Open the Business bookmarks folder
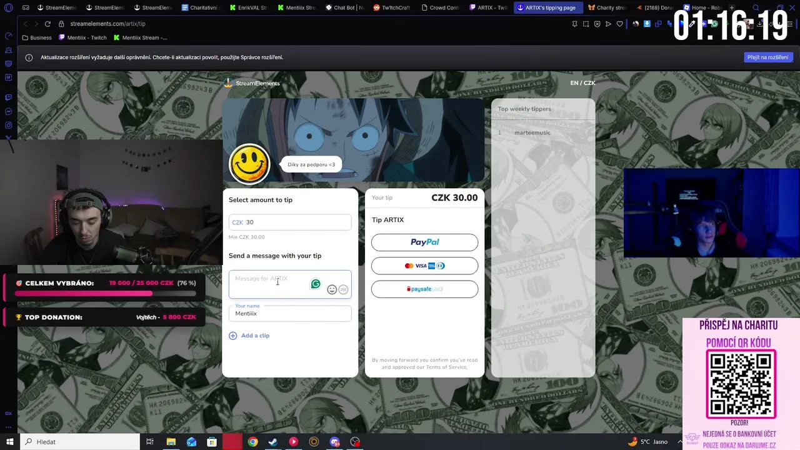The width and height of the screenshot is (800, 450). (x=37, y=37)
